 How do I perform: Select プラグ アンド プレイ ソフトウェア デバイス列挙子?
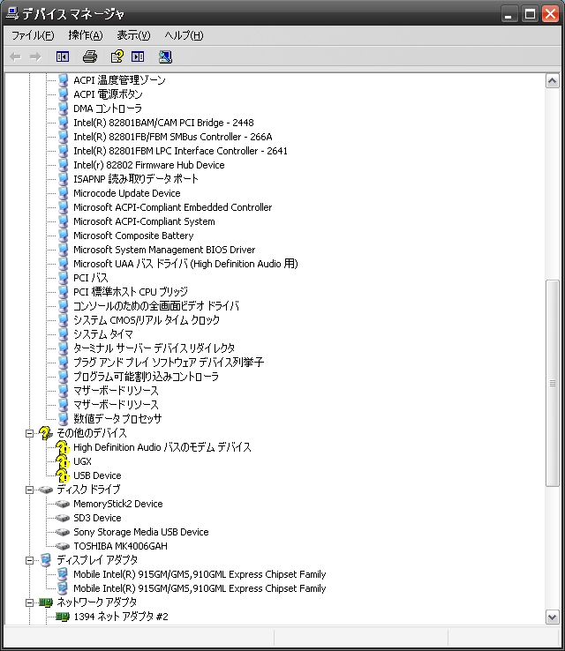tap(169, 363)
